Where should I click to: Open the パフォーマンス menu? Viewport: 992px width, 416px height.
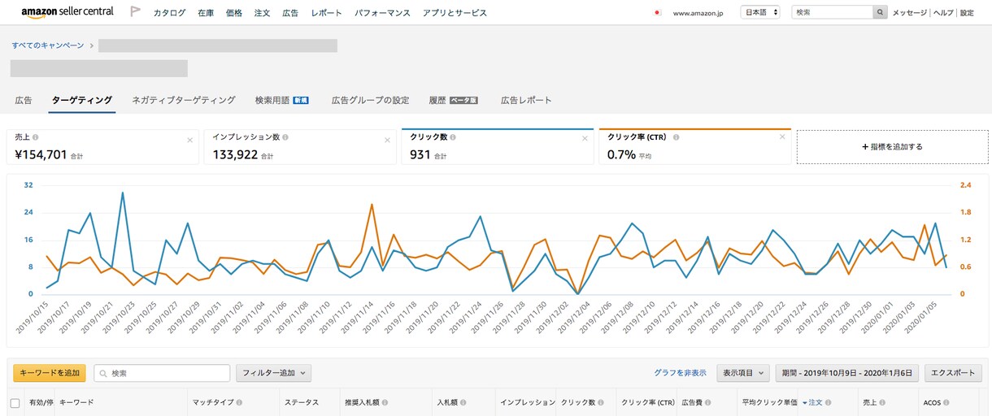pos(383,13)
